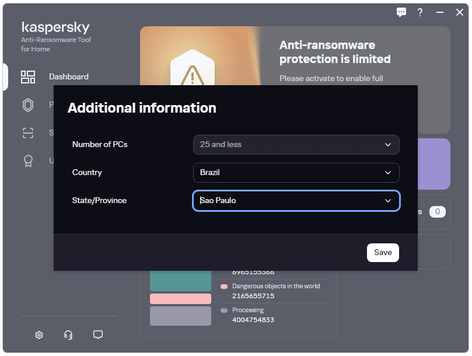Click the gray Processing bar

coord(180,316)
